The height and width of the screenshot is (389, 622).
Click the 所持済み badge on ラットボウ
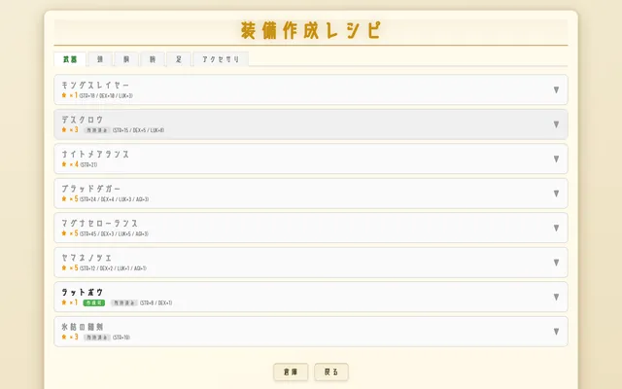click(x=124, y=302)
